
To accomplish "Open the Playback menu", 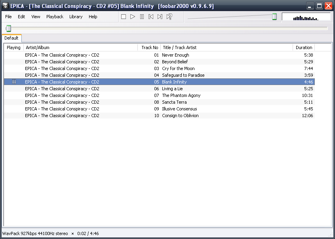I will pos(55,17).
